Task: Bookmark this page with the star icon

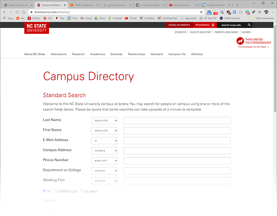Action: tap(201, 12)
